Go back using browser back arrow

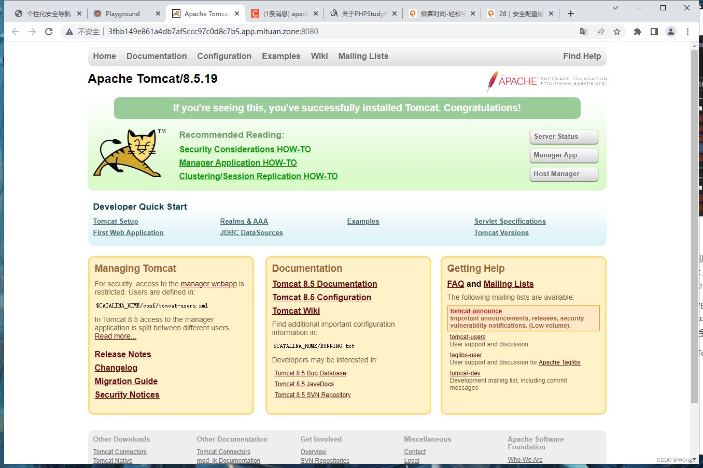16,32
